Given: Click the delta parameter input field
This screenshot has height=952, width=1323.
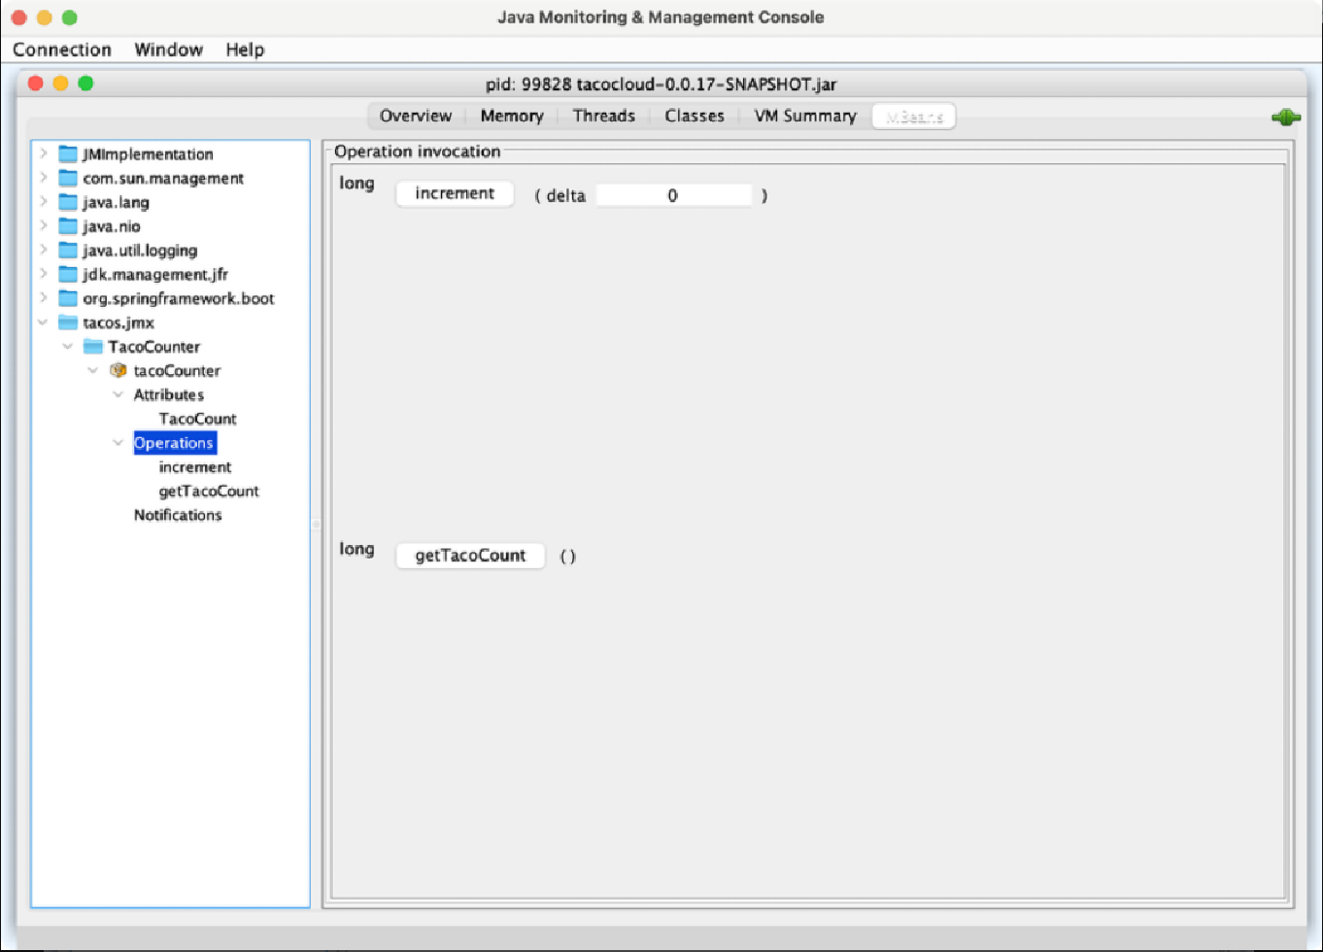Looking at the screenshot, I should pyautogui.click(x=673, y=195).
